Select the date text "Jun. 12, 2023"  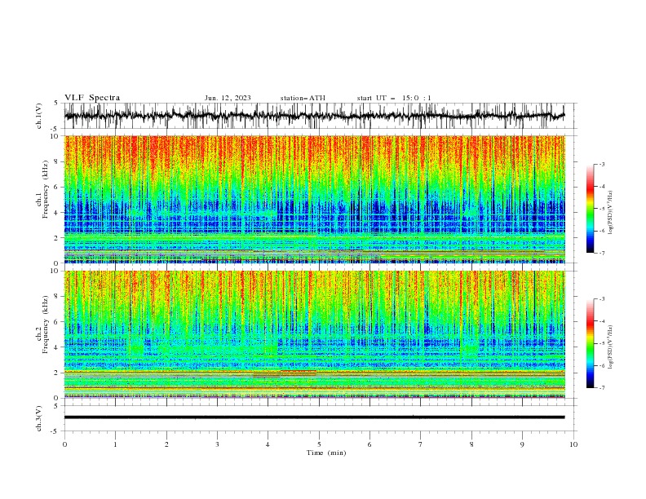pos(228,98)
